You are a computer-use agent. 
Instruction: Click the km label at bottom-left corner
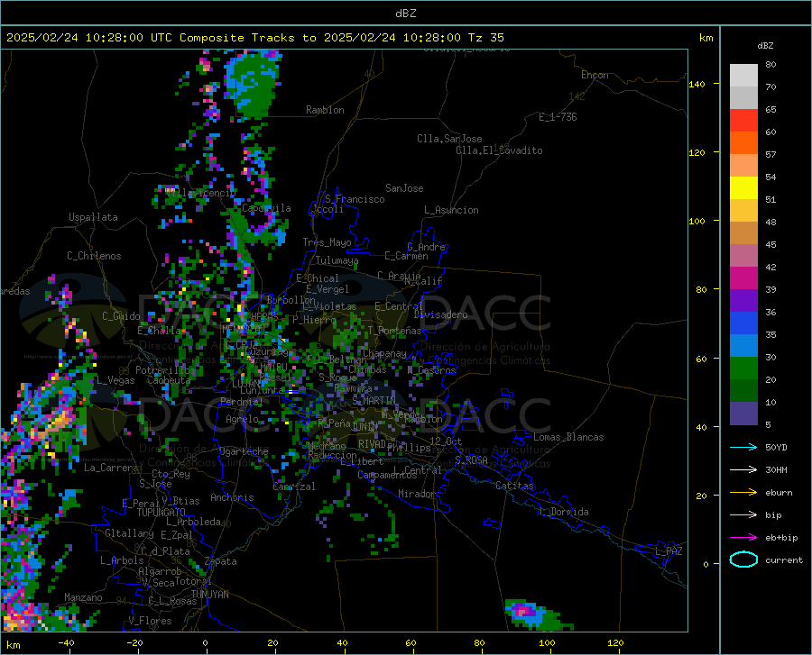(13, 645)
